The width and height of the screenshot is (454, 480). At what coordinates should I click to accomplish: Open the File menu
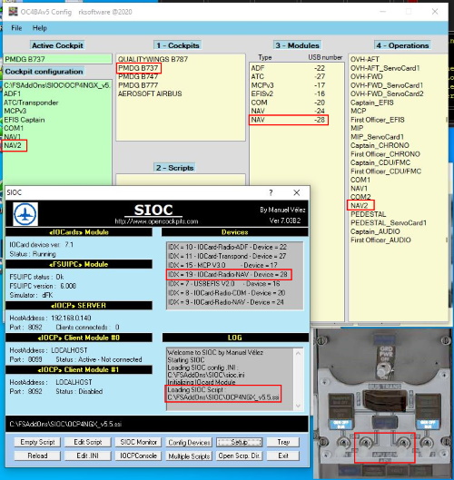[16, 28]
